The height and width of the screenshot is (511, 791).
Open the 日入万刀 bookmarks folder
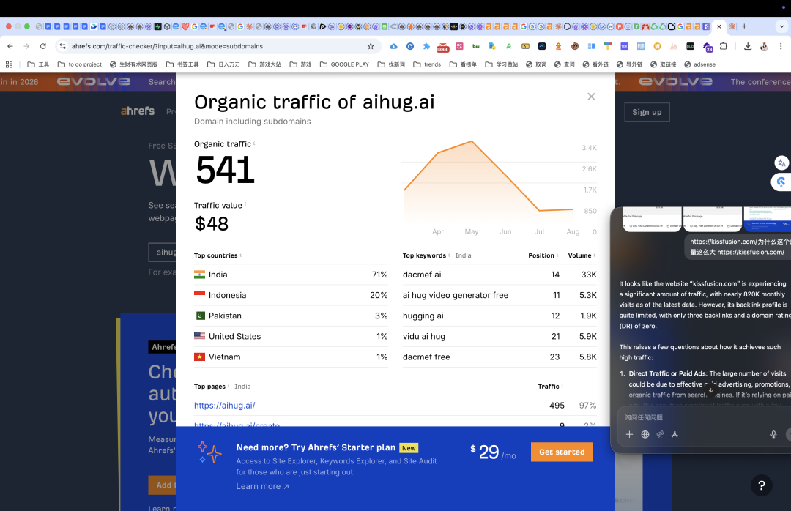point(223,64)
